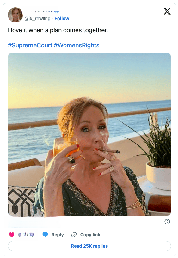Open the @jk_rowling handle link
This screenshot has width=178, height=258.
point(37,19)
